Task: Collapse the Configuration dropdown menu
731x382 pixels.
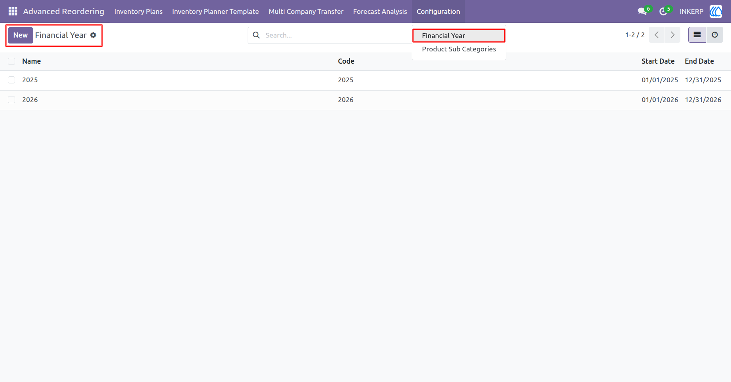Action: (438, 11)
